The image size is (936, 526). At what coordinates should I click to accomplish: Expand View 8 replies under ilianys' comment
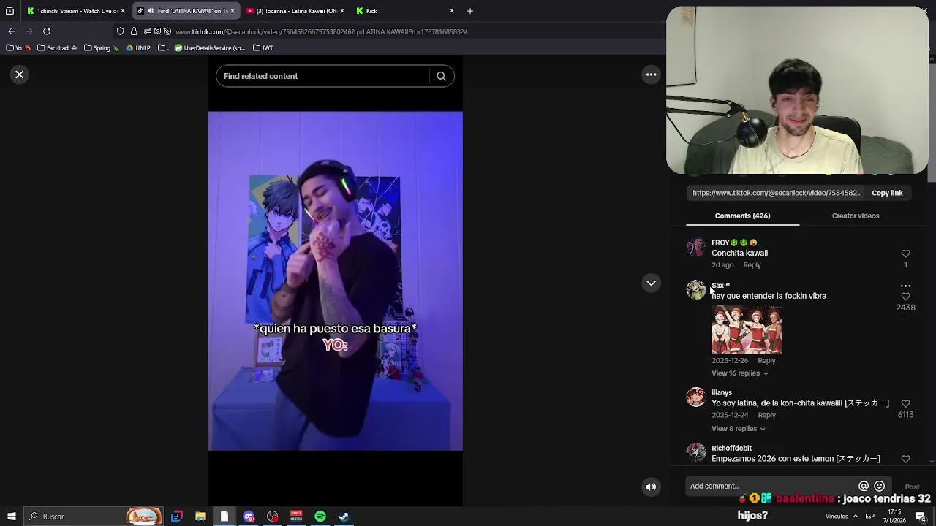point(738,429)
